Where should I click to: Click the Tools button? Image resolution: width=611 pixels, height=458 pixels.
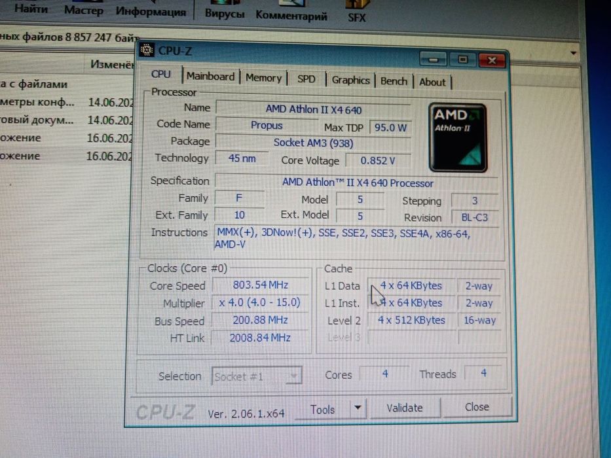click(x=323, y=410)
